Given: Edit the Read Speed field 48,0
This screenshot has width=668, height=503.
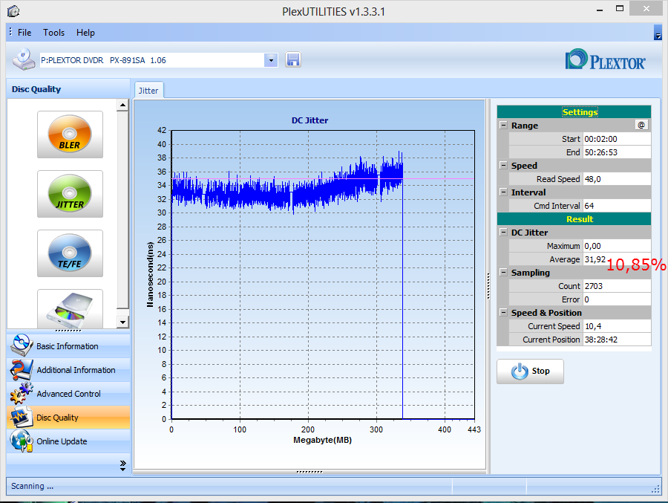Looking at the screenshot, I should tap(617, 179).
